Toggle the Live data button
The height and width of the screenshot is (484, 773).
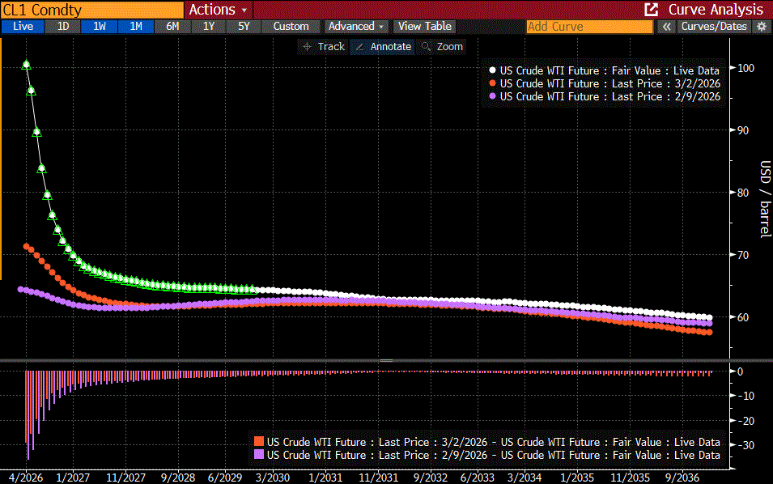point(23,26)
